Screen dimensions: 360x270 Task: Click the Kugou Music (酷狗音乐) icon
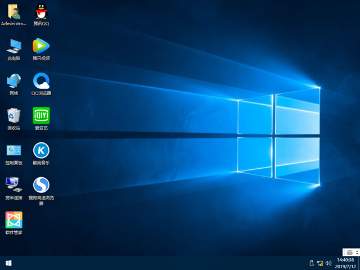coord(40,150)
